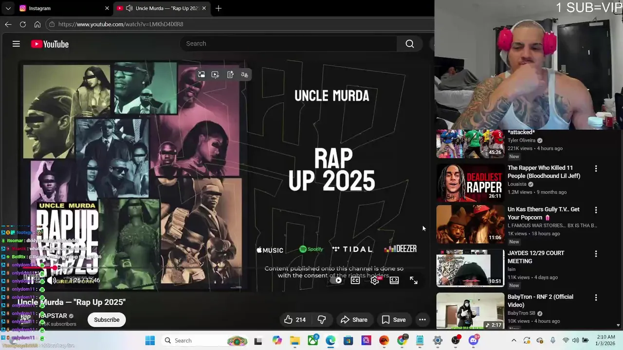
Task: Subscribe to the RAPSTAR channel
Action: 107,320
